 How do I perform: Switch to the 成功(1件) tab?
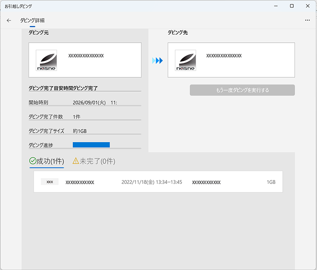[47, 161]
